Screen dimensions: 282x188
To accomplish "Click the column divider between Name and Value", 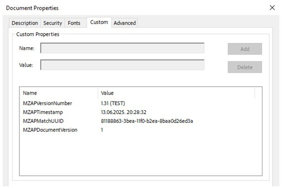I will point(98,93).
